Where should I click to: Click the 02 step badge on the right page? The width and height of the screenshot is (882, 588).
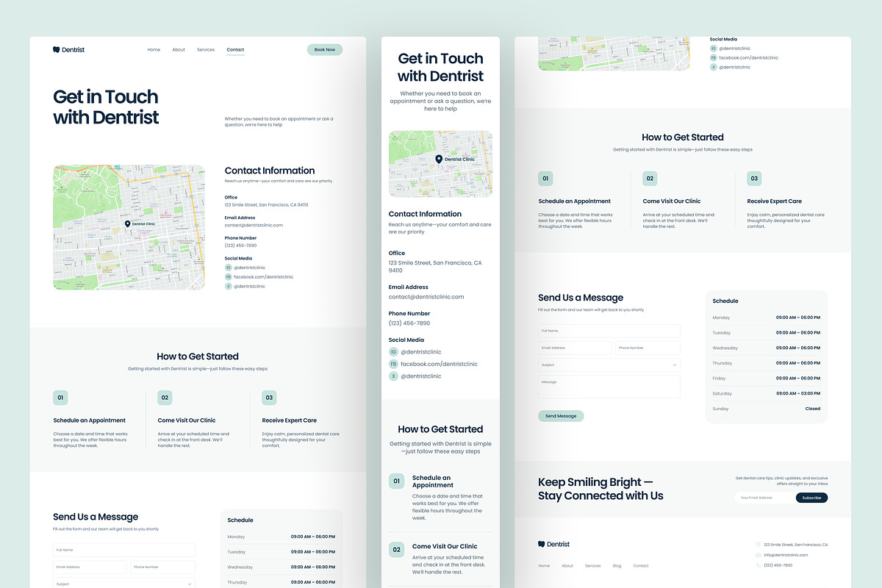[650, 179]
